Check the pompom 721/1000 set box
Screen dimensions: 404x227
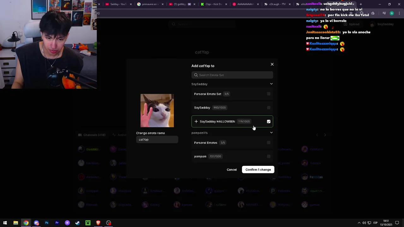point(269,156)
